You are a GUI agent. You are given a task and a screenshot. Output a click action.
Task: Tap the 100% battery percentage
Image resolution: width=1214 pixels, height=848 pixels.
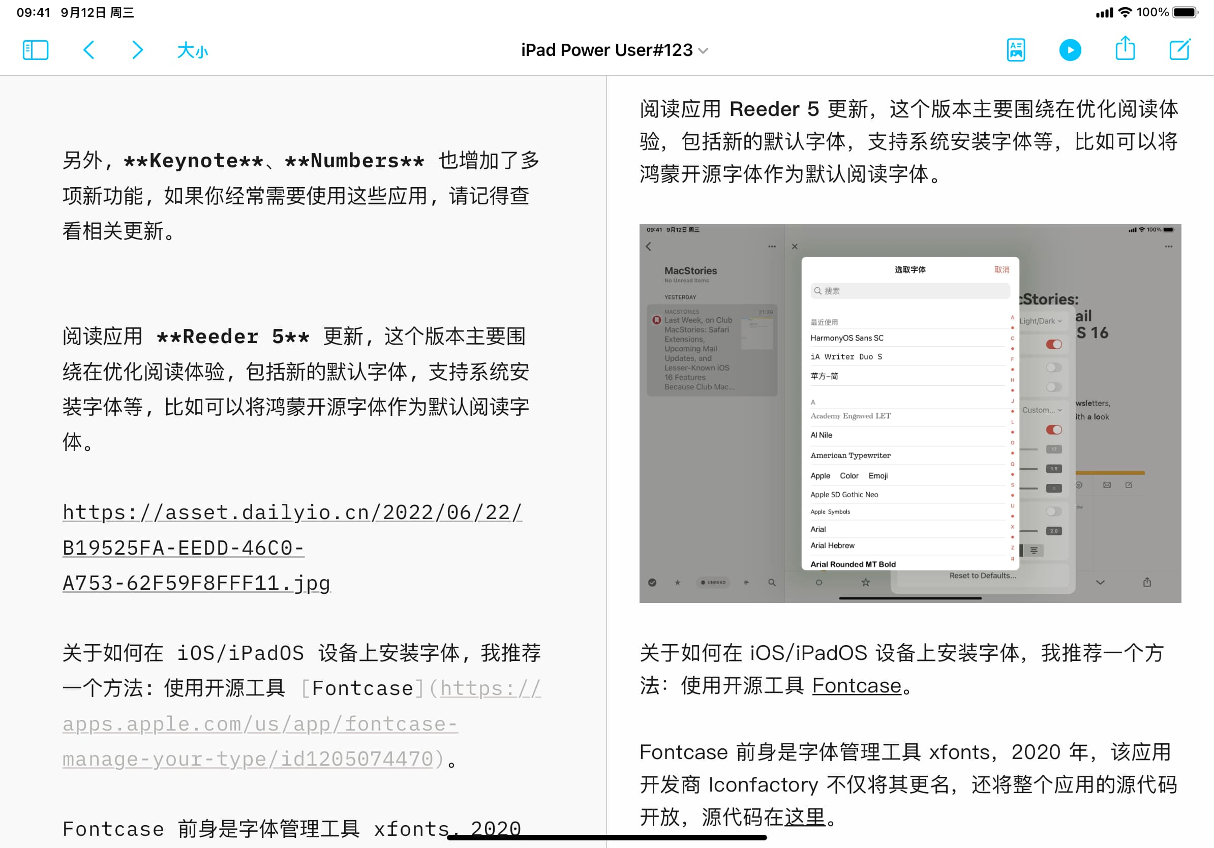pos(1152,12)
